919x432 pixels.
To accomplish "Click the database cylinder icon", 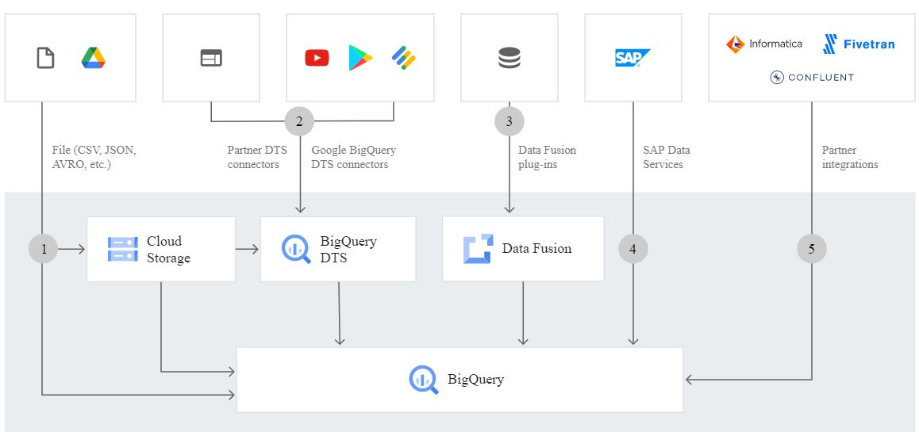I will [x=509, y=58].
